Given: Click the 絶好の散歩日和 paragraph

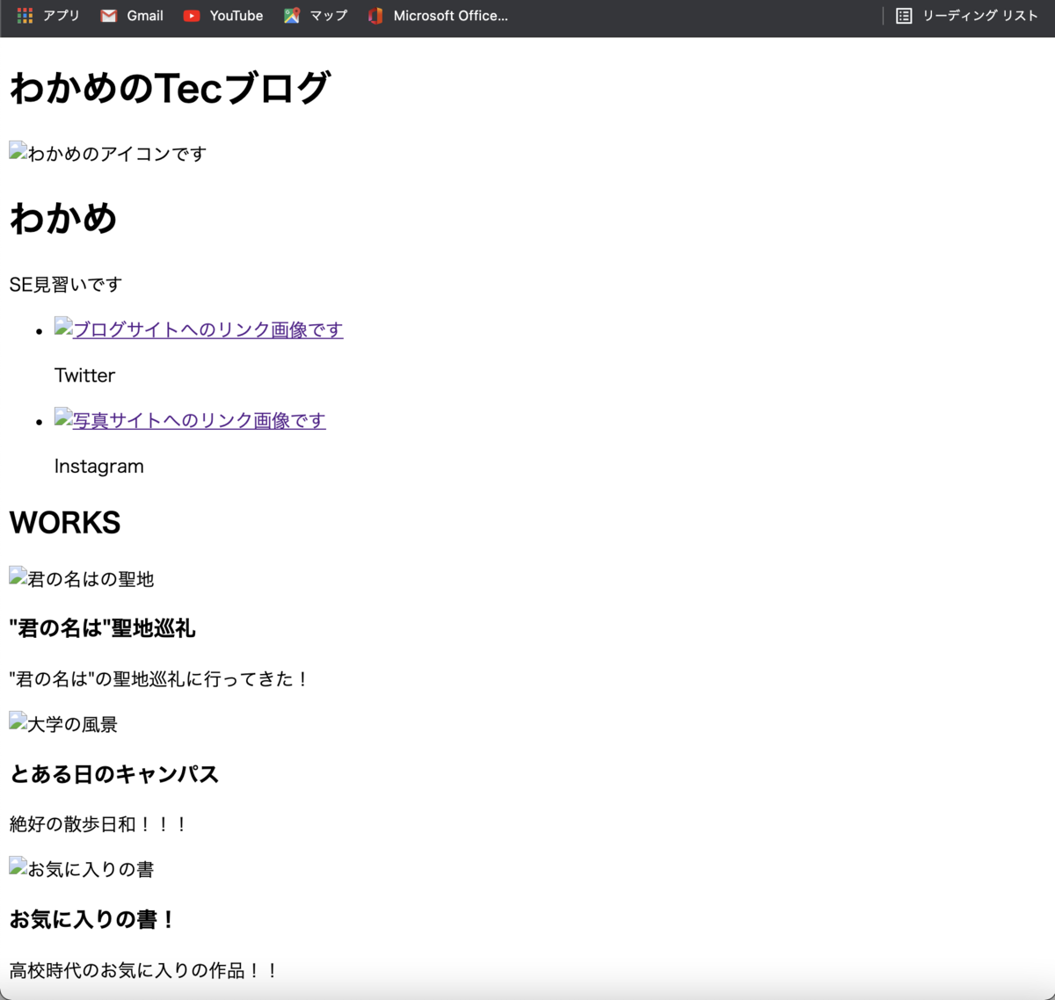Looking at the screenshot, I should pos(98,823).
